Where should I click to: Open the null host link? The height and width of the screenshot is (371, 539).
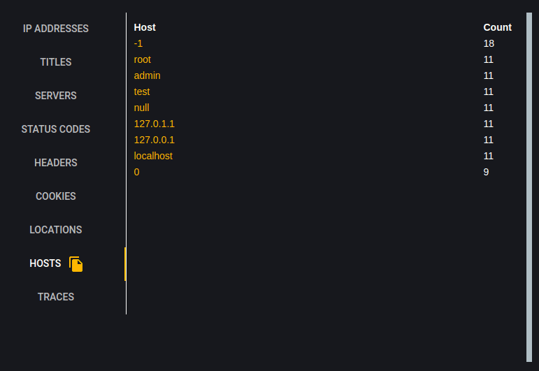[x=141, y=108]
